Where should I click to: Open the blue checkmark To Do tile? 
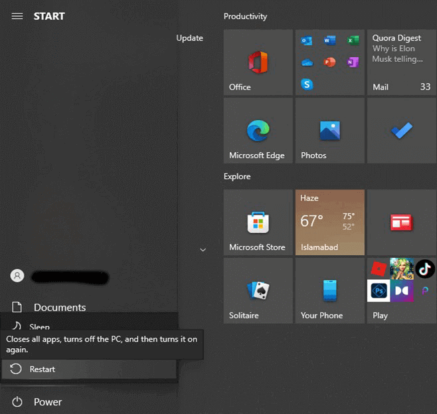tap(401, 131)
